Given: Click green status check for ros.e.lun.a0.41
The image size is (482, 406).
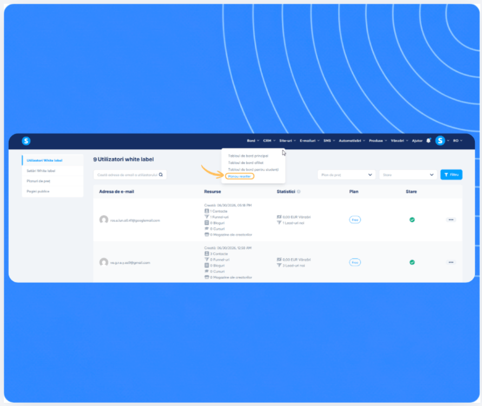Looking at the screenshot, I should [x=412, y=220].
